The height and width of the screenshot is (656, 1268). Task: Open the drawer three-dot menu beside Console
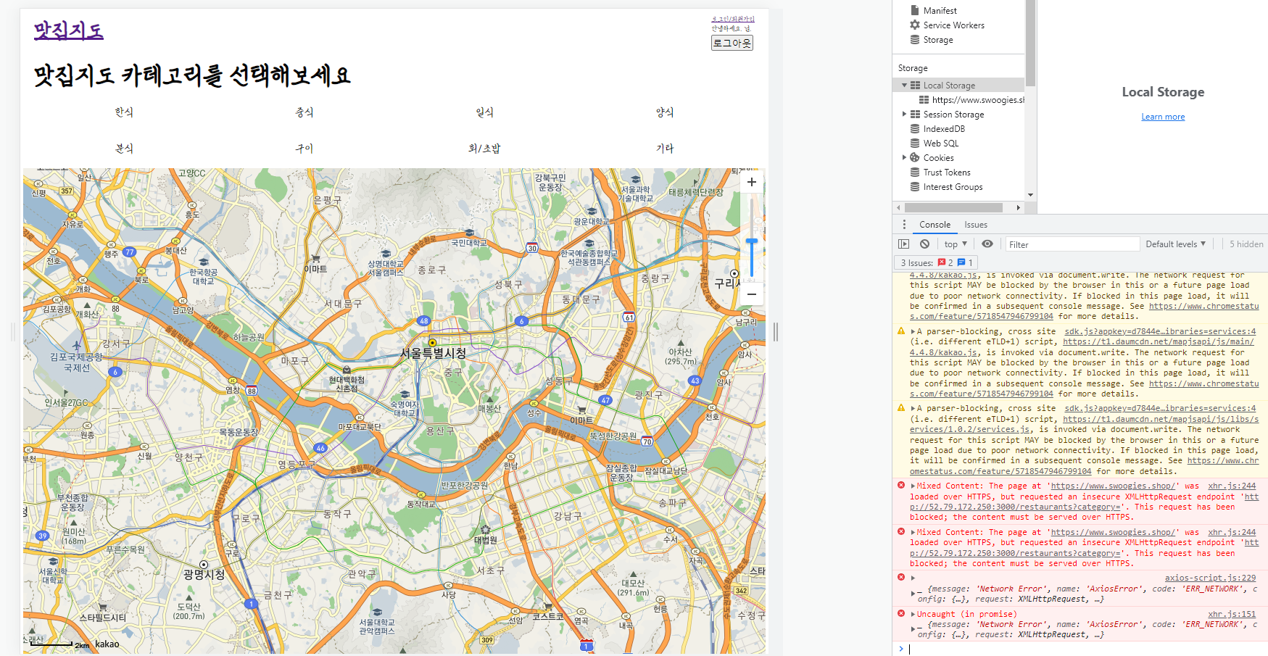click(x=903, y=225)
